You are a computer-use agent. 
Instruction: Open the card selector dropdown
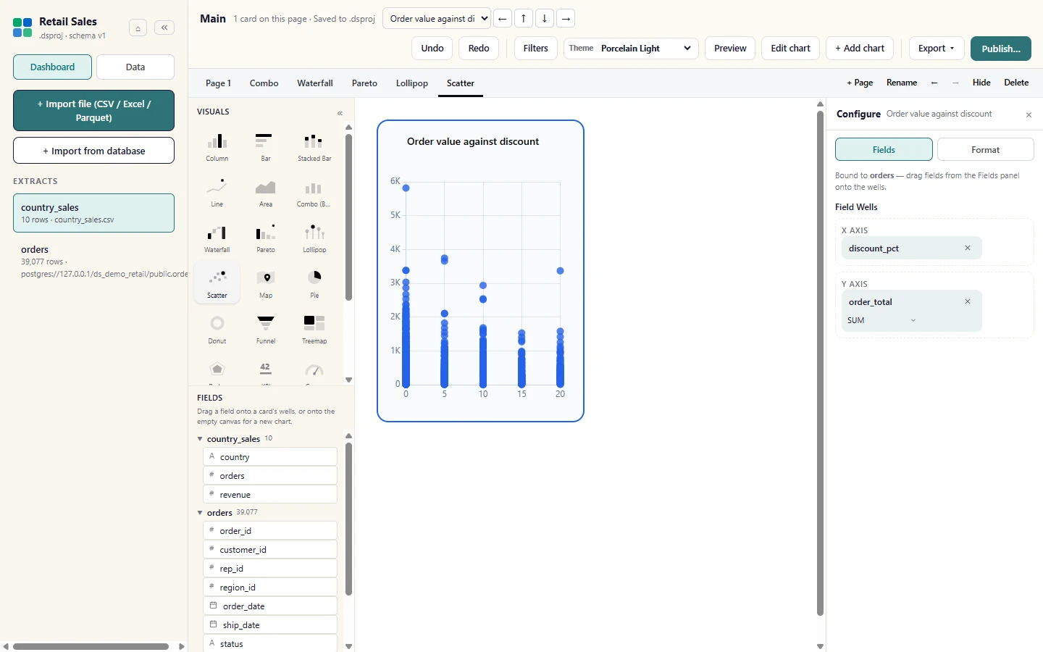(x=437, y=19)
